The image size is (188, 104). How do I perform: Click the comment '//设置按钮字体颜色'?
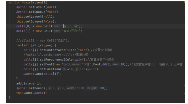(x=100, y=59)
